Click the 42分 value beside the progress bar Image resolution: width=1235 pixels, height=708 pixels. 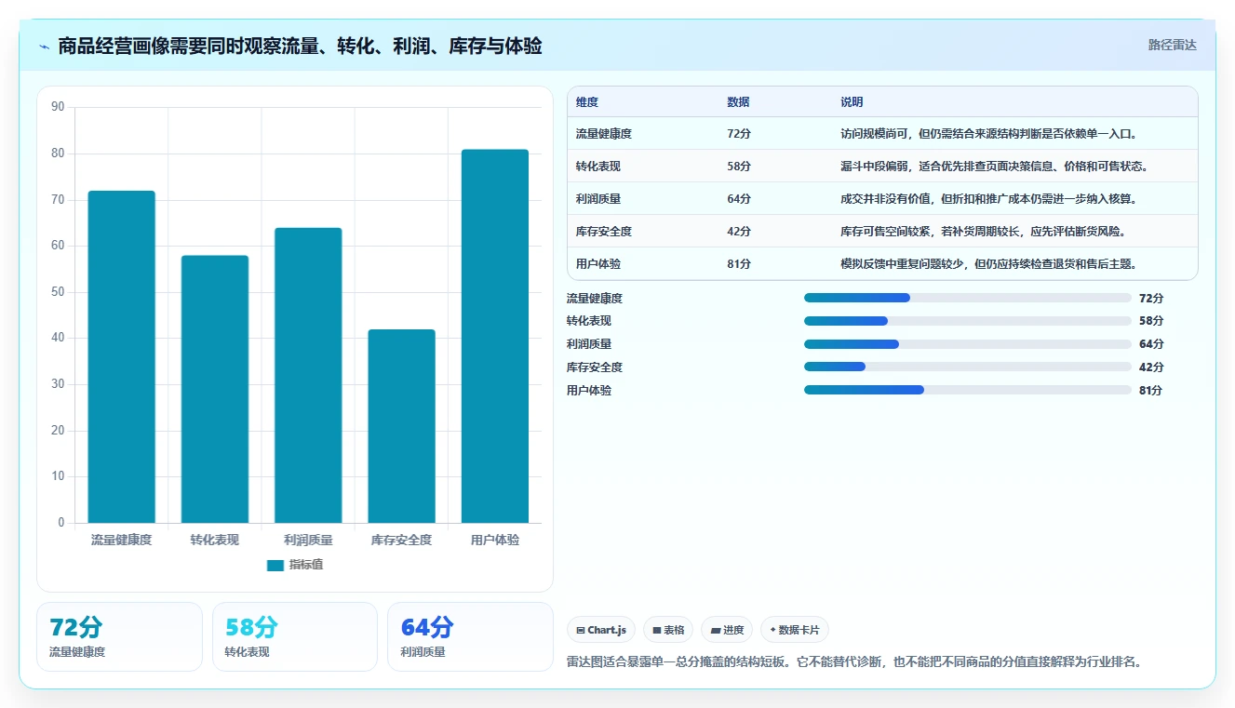[1151, 367]
